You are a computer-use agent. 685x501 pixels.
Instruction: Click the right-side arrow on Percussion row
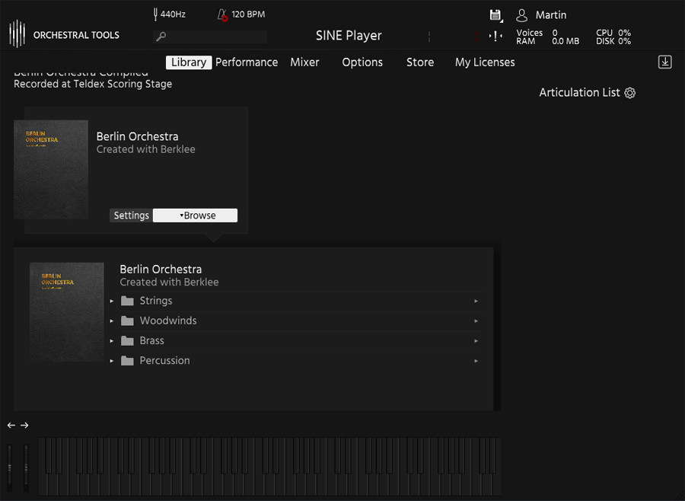click(476, 361)
